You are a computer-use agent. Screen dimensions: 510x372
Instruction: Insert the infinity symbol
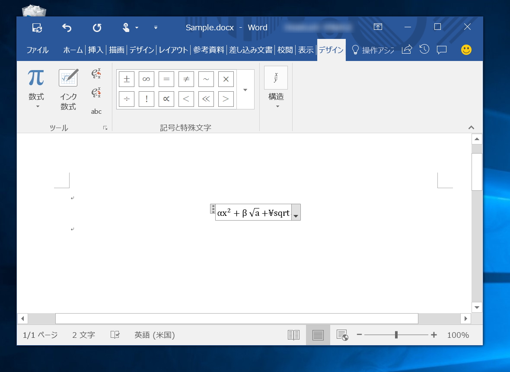pyautogui.click(x=146, y=79)
